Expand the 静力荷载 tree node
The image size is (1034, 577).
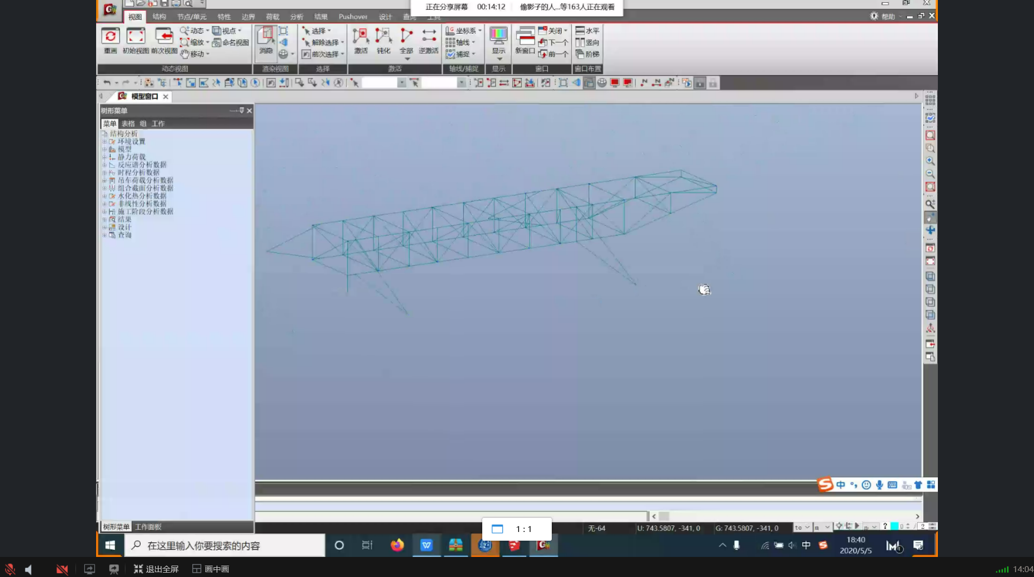click(105, 157)
